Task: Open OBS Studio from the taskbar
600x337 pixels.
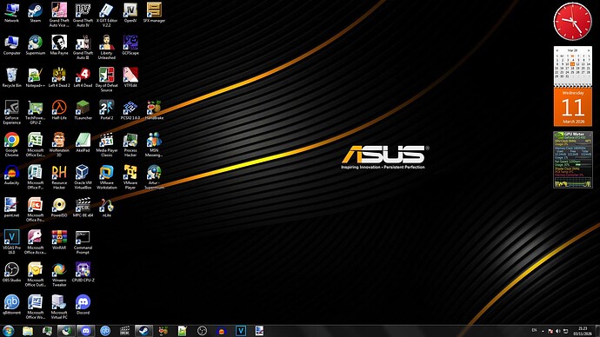Action: click(x=202, y=331)
